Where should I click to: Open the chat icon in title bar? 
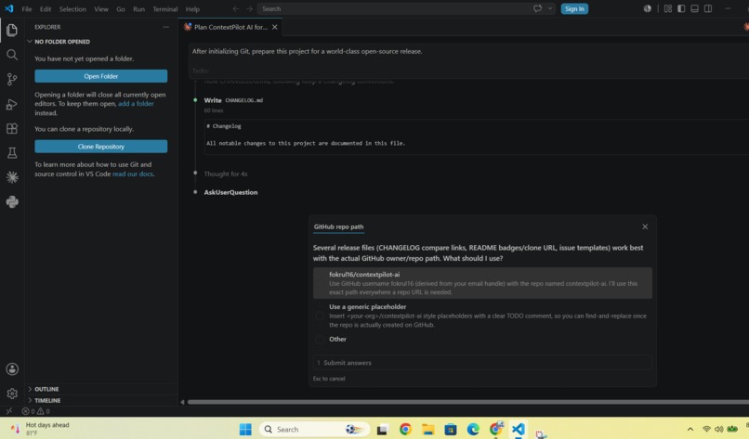pos(537,8)
